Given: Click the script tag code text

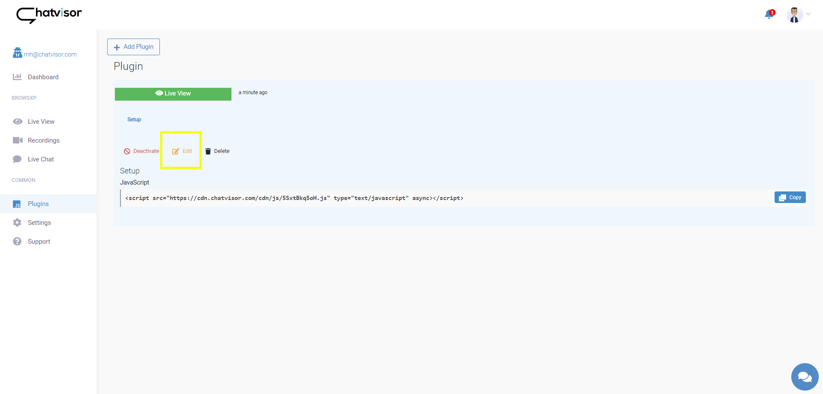Looking at the screenshot, I should tap(294, 198).
